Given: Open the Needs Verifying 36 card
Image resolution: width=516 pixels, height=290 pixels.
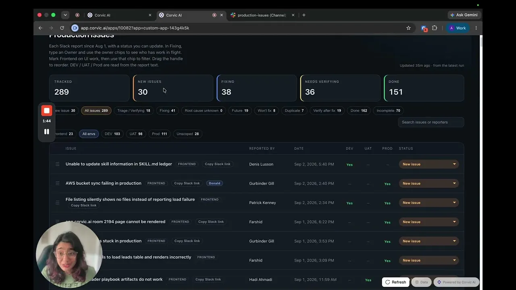Looking at the screenshot, I should tap(340, 88).
